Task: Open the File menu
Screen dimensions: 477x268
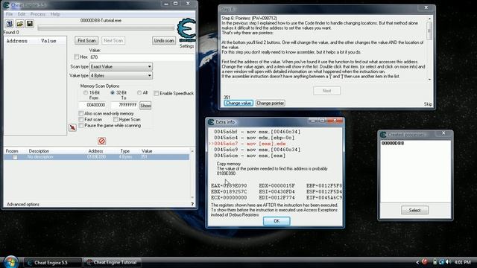Action: tap(10, 14)
